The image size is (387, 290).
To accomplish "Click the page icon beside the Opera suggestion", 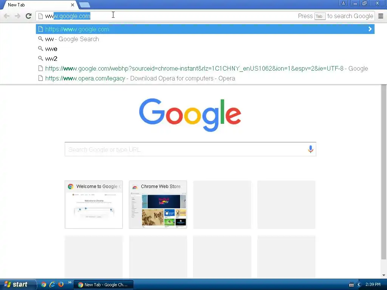I will point(40,78).
